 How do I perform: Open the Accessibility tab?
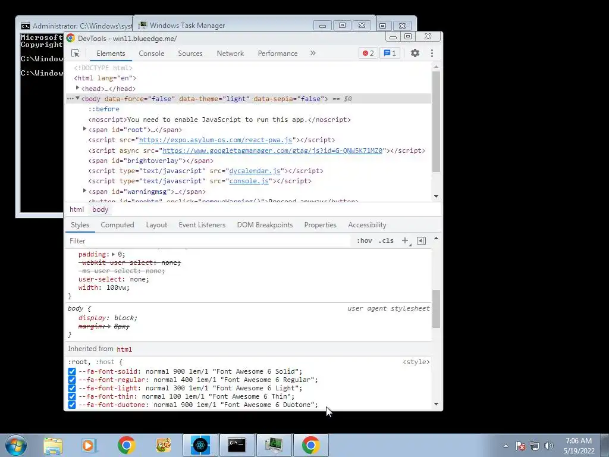[367, 225]
